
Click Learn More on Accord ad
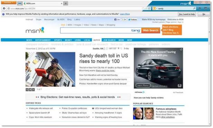pos(143,85)
